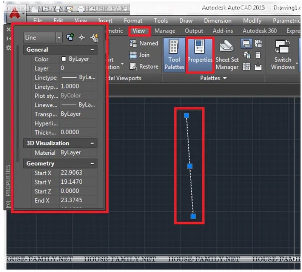Select the top grip of the line
The width and height of the screenshot is (302, 272).
coord(186,115)
